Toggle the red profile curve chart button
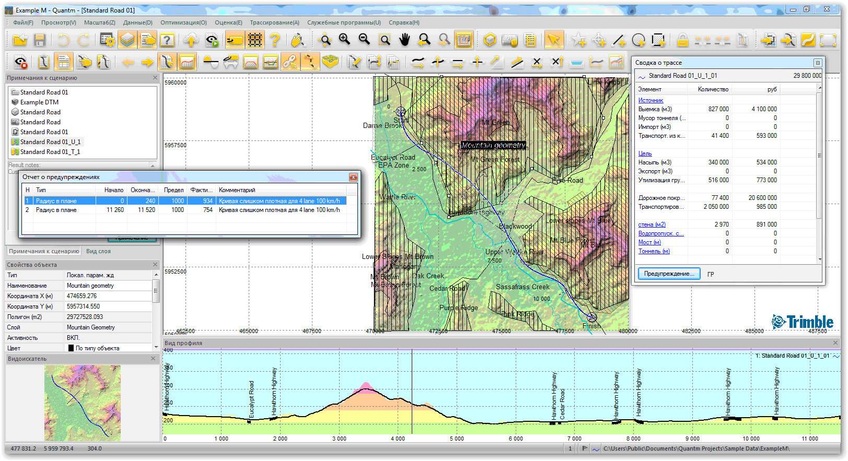 (x=187, y=63)
